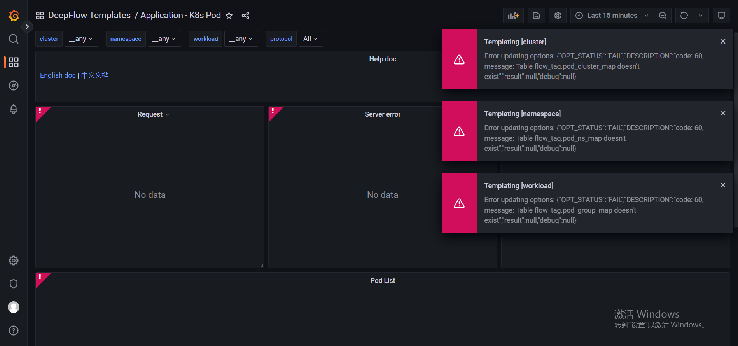The image size is (738, 346).
Task: Save the dashboard with disk icon
Action: tap(536, 16)
